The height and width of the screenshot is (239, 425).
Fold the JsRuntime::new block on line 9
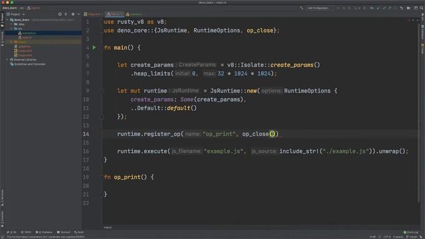[102, 91]
